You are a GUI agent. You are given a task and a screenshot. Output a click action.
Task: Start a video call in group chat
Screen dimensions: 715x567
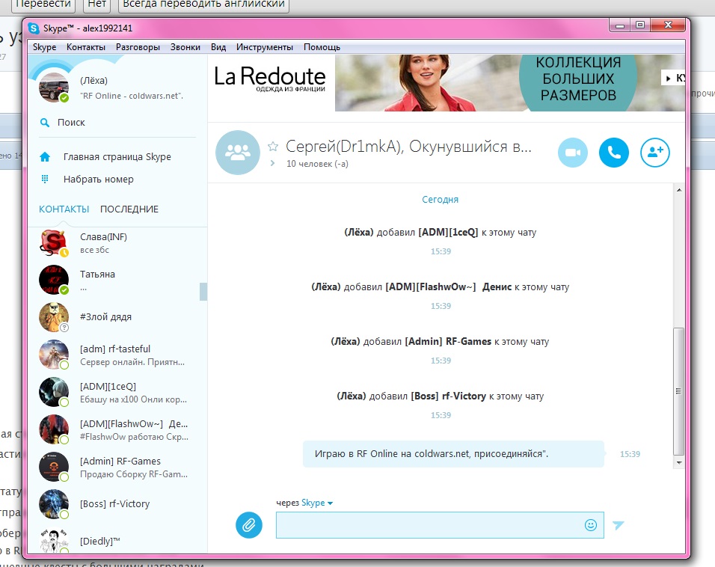(573, 153)
